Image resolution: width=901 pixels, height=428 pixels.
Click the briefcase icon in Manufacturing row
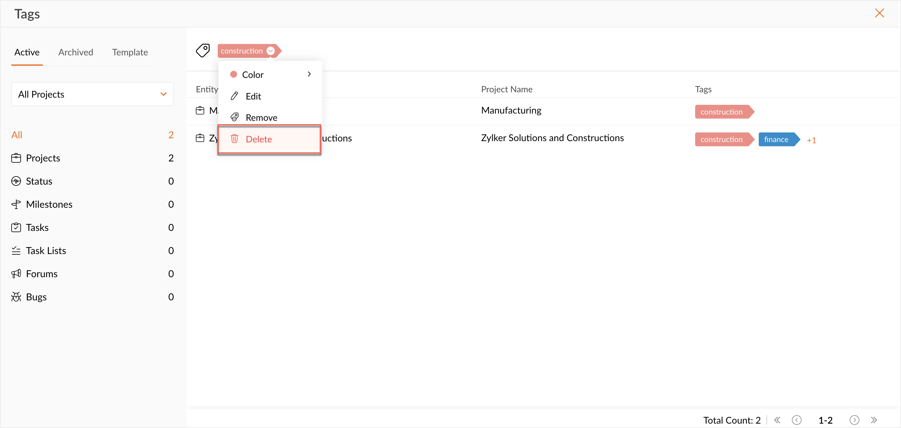tap(200, 110)
